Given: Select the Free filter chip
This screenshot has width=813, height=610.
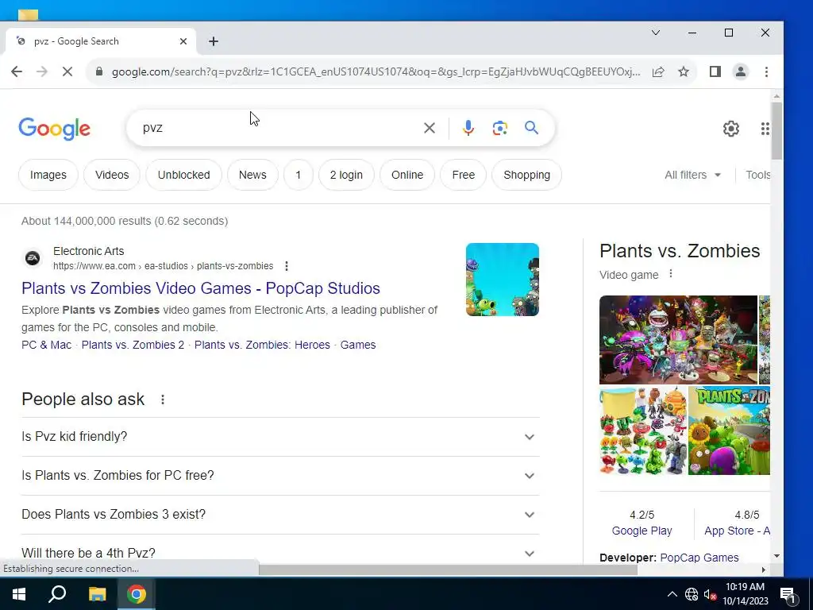Looking at the screenshot, I should [463, 175].
